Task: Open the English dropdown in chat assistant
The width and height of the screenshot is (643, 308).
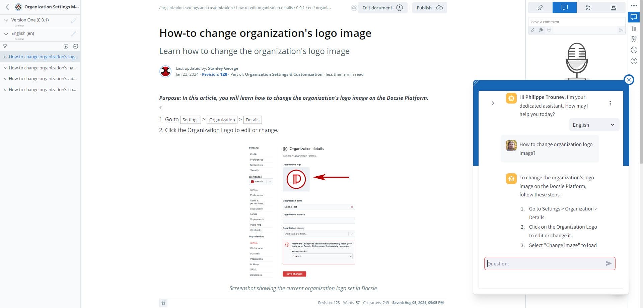Action: point(594,125)
